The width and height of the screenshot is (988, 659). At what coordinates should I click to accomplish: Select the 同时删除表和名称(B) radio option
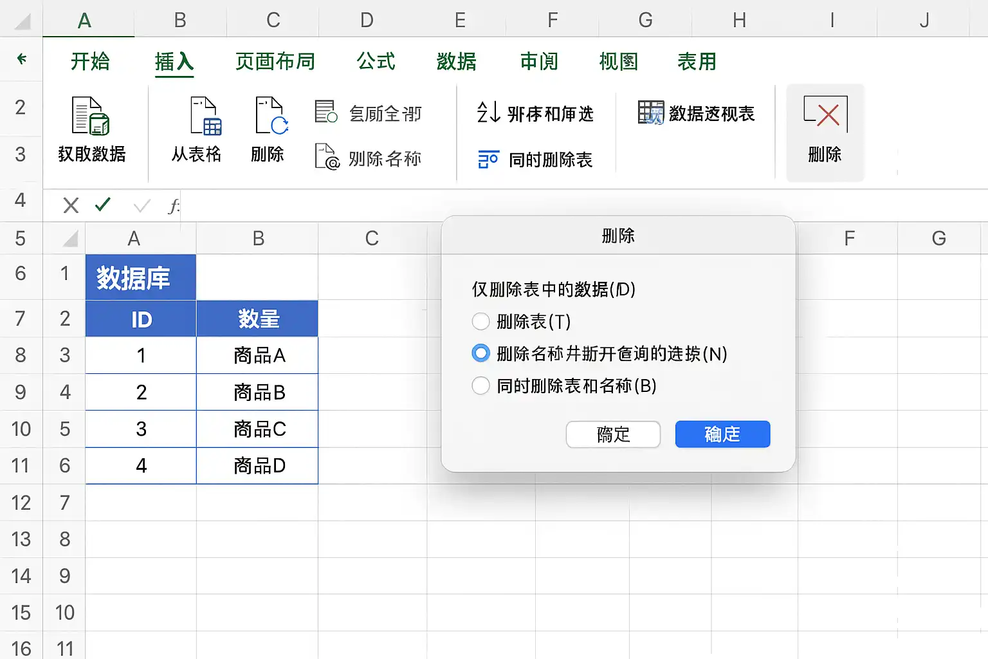tap(480, 385)
